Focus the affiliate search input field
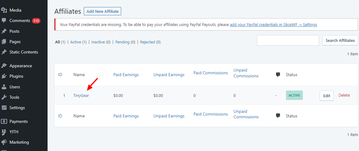 coord(288,40)
